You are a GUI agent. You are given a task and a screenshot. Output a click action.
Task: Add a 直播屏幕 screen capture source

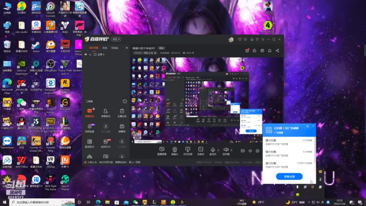click(161, 151)
